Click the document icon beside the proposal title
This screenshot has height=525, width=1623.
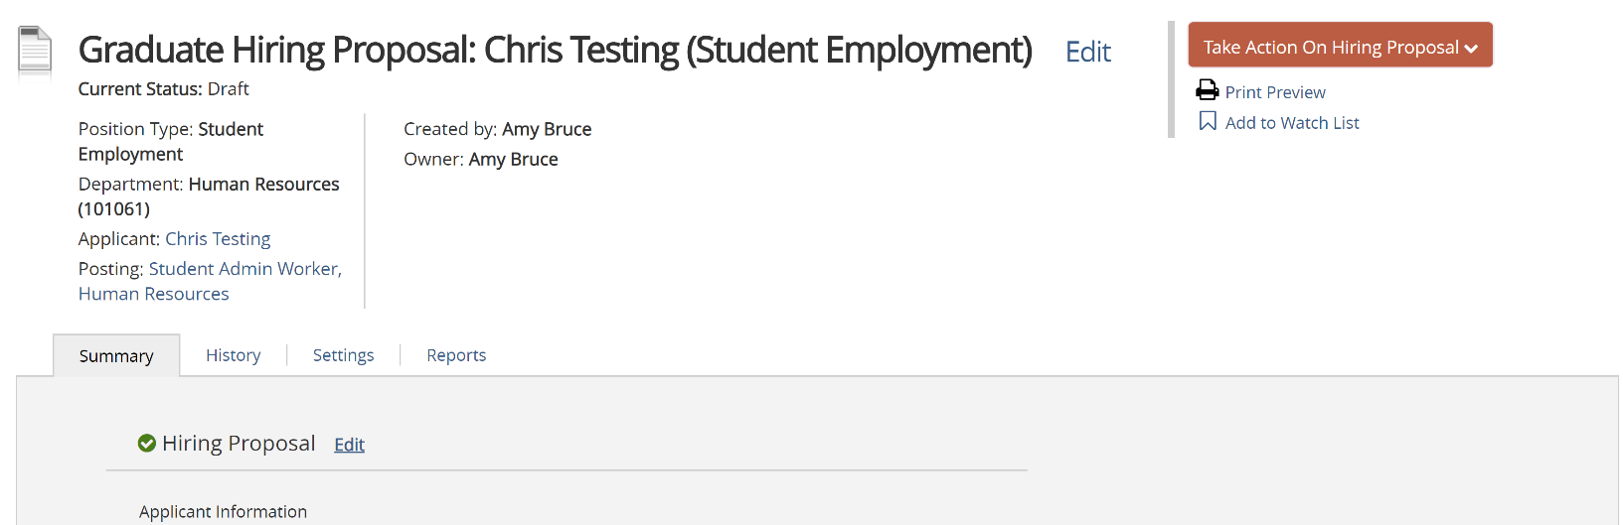35,52
